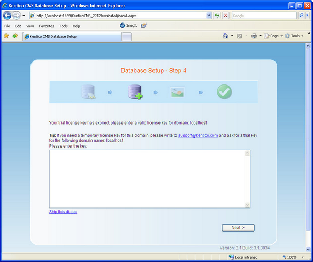Click the Skip this dialog link

(x=63, y=212)
